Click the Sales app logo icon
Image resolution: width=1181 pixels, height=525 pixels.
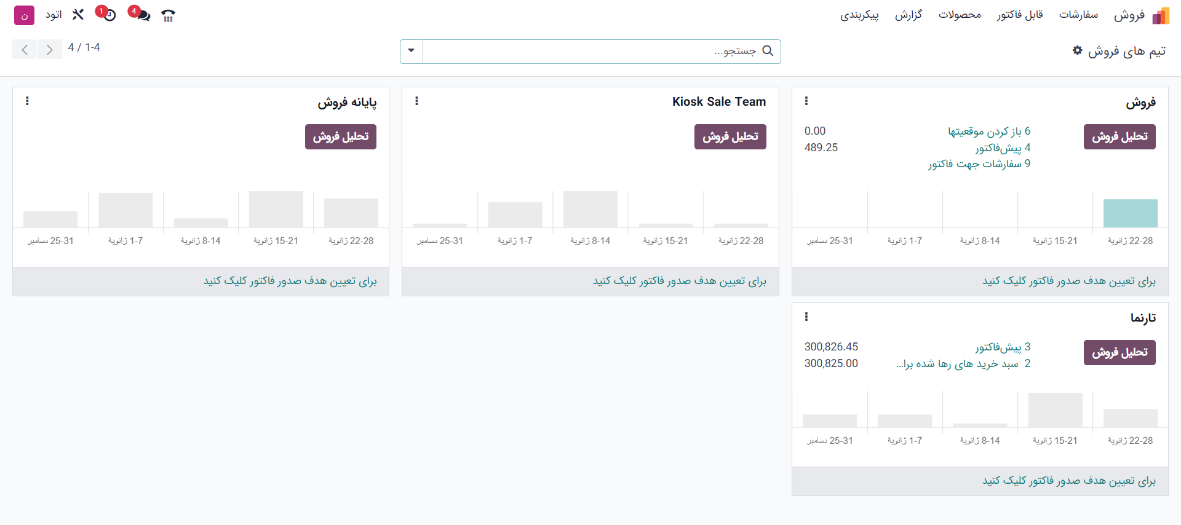pos(1161,15)
